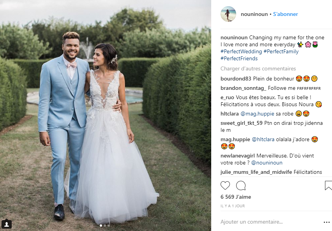The width and height of the screenshot is (332, 231).
Task: Open the IL Y A 1 JOUR timestamp
Action: coord(233,206)
